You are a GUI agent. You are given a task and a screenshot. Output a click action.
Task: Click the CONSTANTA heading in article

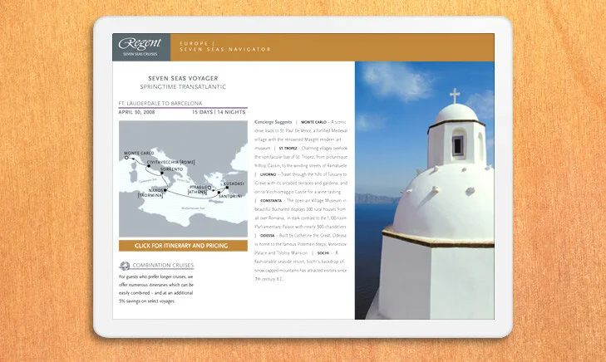271,201
